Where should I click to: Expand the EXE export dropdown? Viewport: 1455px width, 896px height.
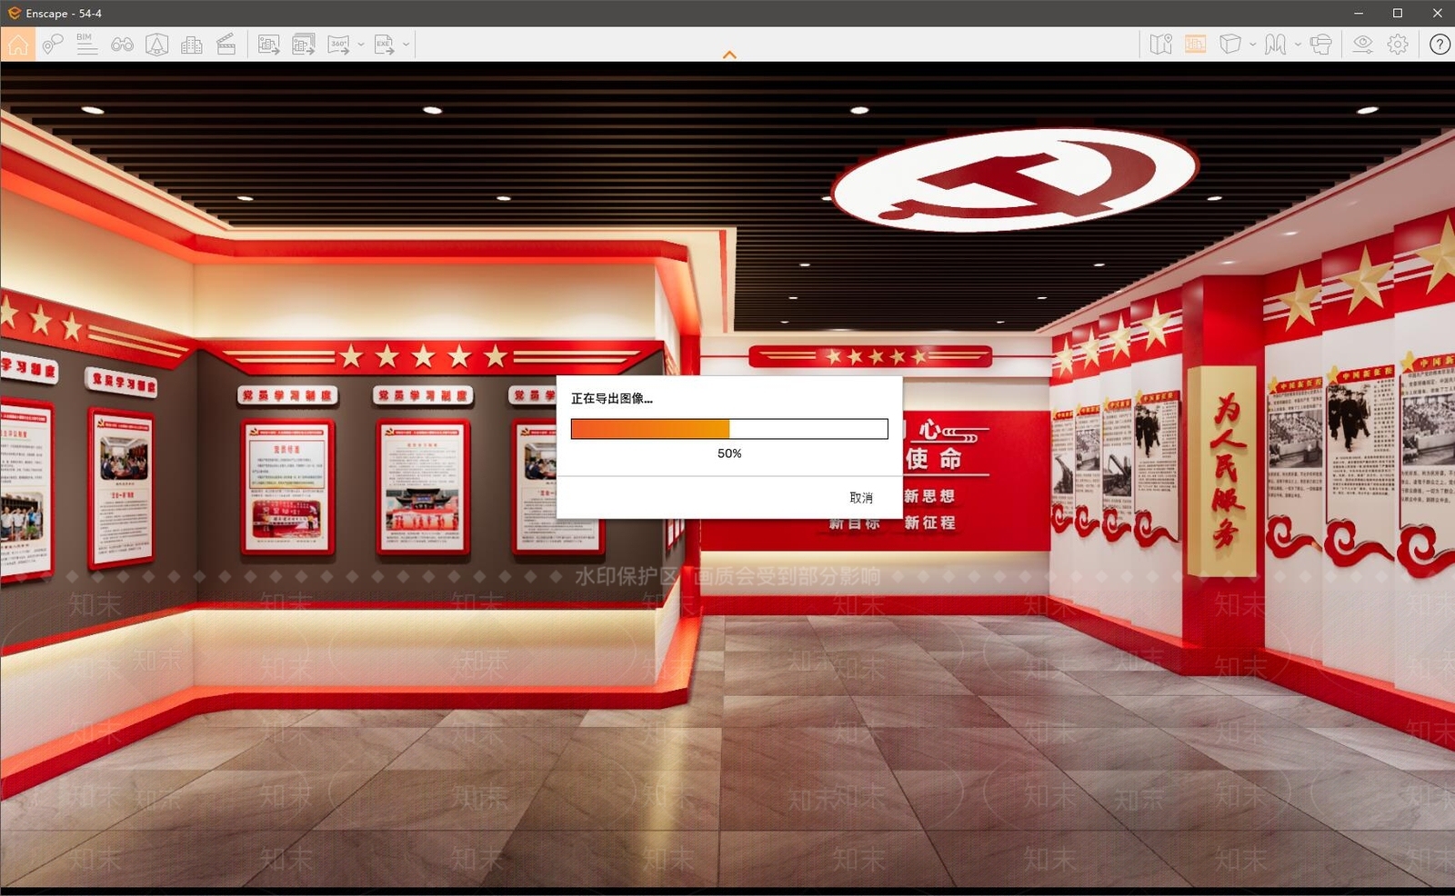[406, 45]
